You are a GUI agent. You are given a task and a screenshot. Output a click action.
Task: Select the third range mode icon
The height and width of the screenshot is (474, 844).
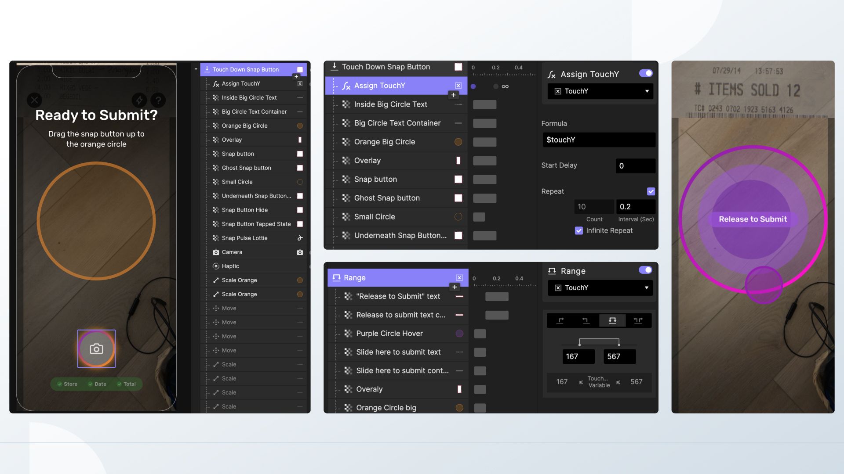[x=612, y=320]
